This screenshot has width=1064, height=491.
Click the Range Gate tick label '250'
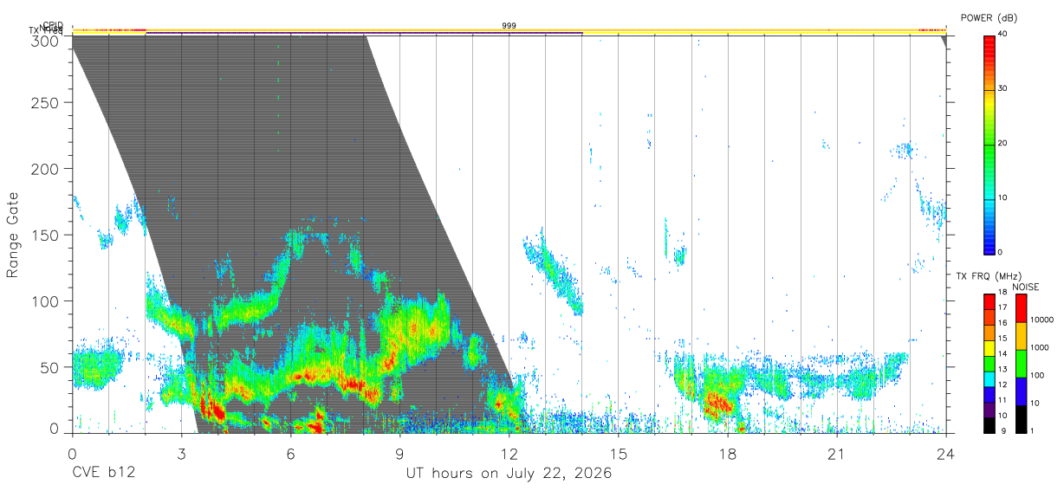pos(47,103)
